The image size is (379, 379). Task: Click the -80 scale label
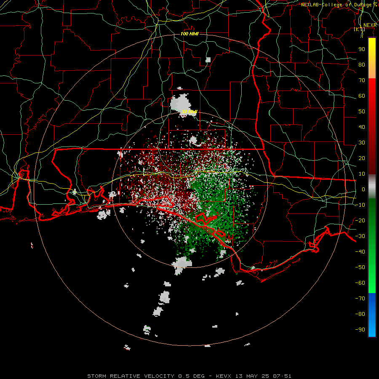point(360,314)
